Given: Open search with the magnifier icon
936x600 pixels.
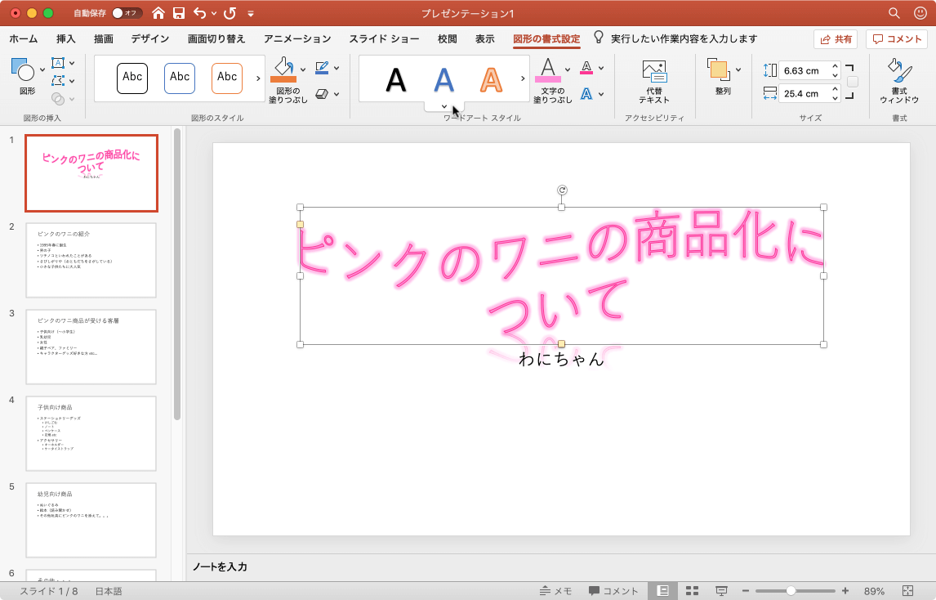Looking at the screenshot, I should [x=894, y=13].
